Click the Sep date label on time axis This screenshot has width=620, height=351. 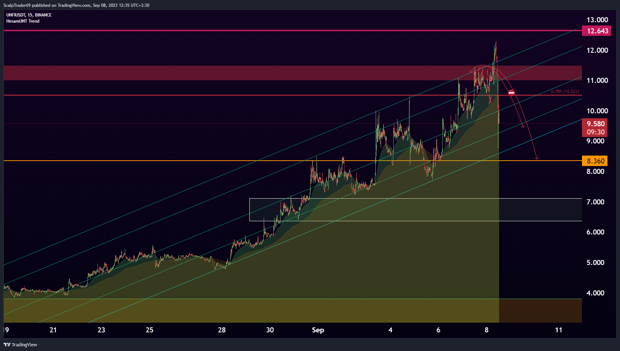coord(318,330)
